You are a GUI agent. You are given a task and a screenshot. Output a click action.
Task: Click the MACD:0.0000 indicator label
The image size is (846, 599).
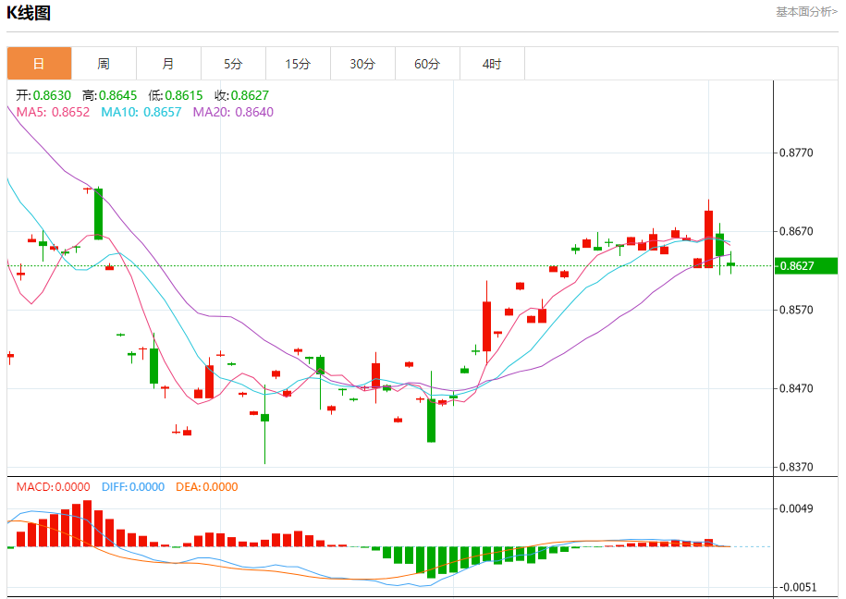coord(53,487)
